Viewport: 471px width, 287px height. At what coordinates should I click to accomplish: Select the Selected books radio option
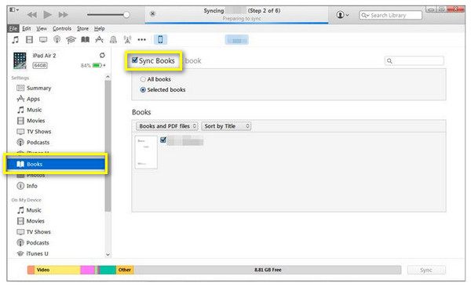(143, 89)
